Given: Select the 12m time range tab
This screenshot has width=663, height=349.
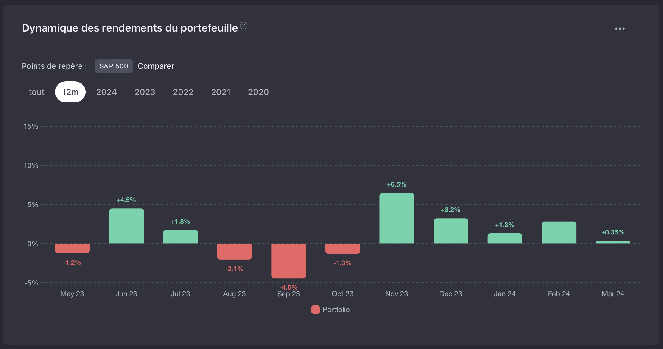Looking at the screenshot, I should tap(70, 92).
